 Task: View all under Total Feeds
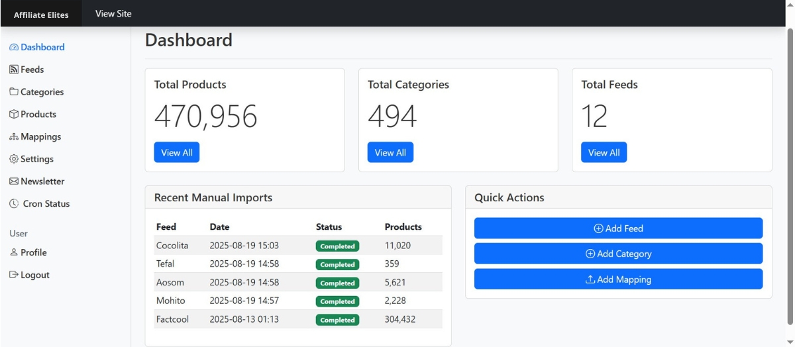tap(604, 152)
